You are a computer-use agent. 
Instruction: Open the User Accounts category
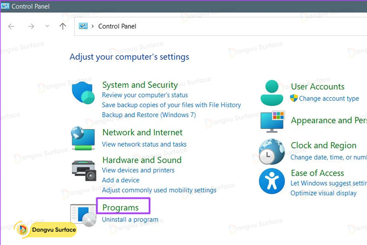[x=317, y=87]
